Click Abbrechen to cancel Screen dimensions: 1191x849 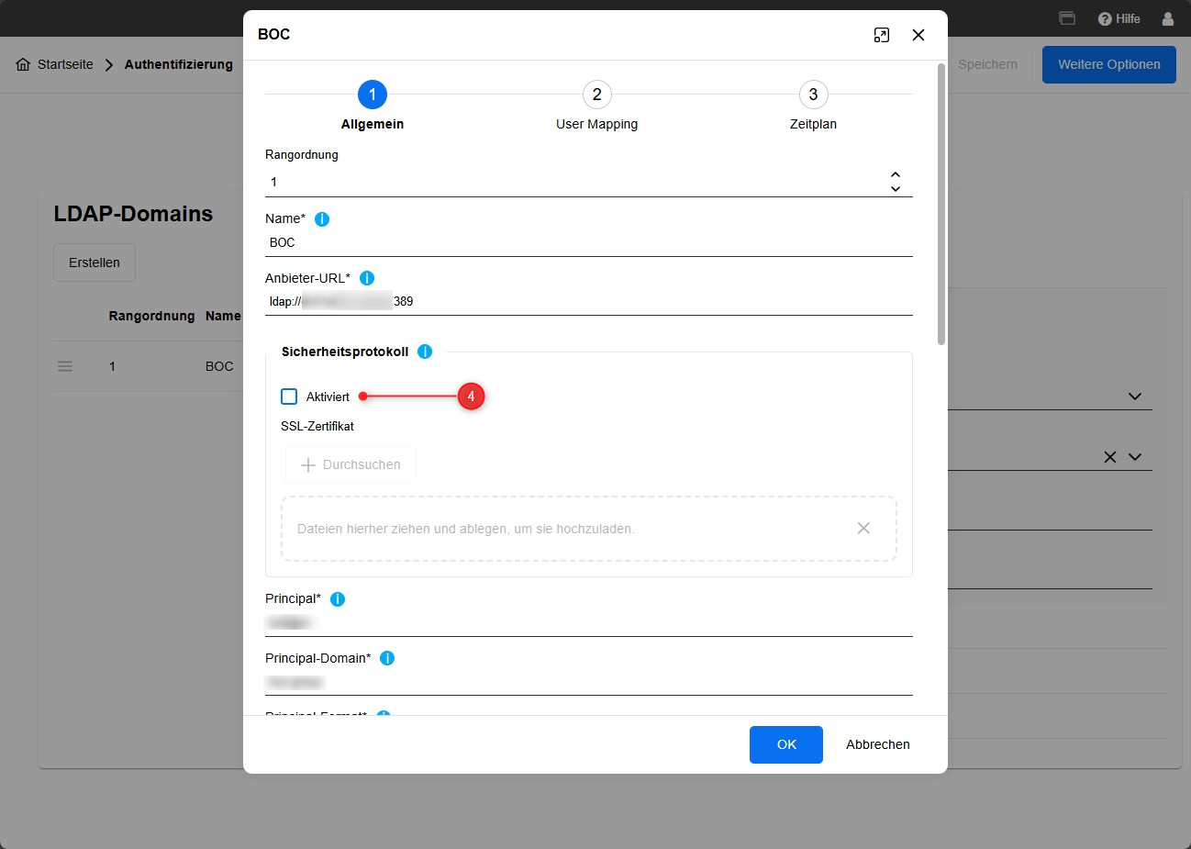click(x=878, y=744)
